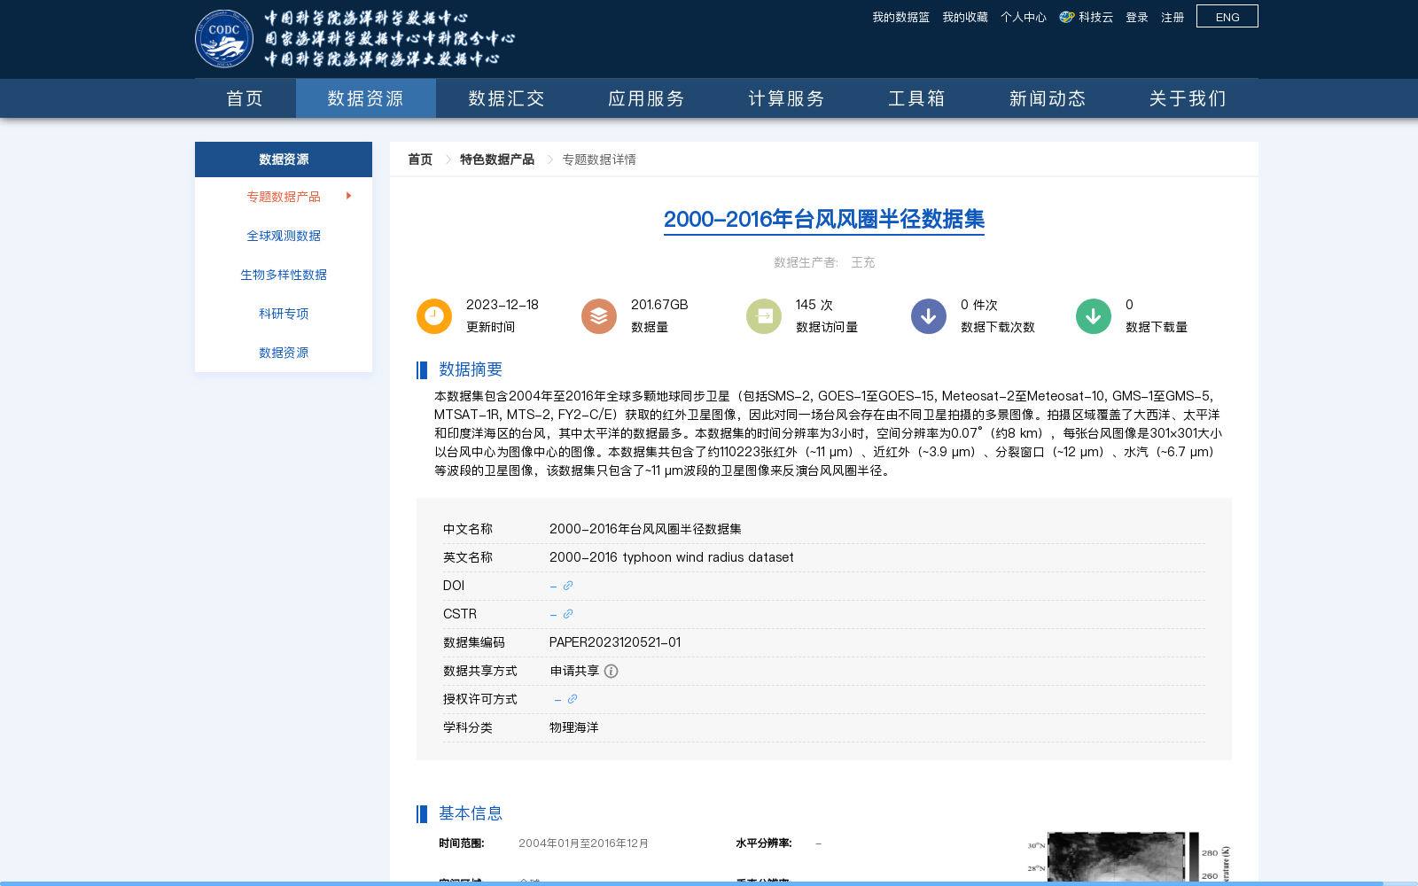
Task: Click the green data download volume icon
Action: click(1094, 316)
